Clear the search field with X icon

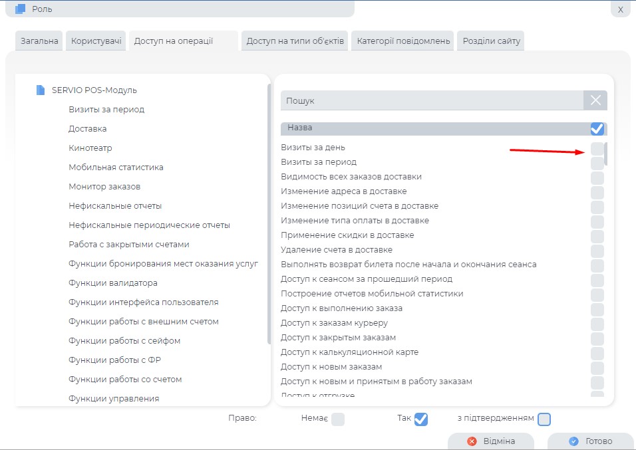click(x=595, y=100)
